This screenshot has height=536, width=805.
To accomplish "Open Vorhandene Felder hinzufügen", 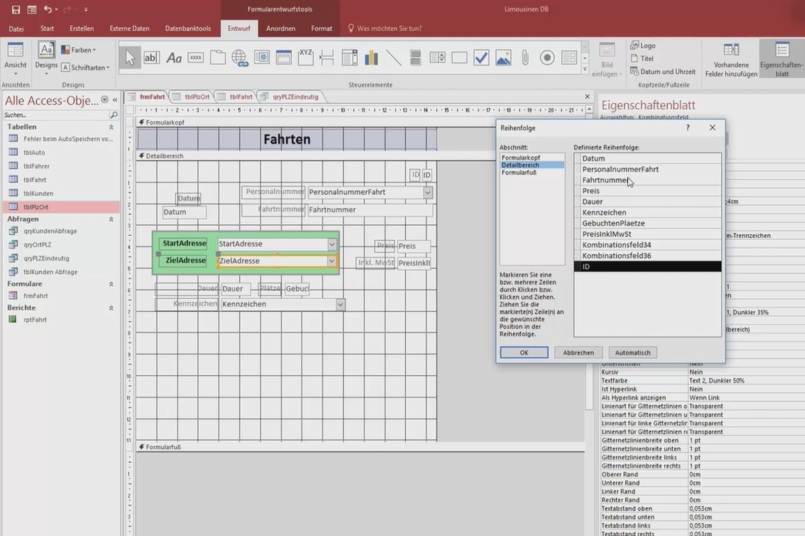I will point(731,60).
